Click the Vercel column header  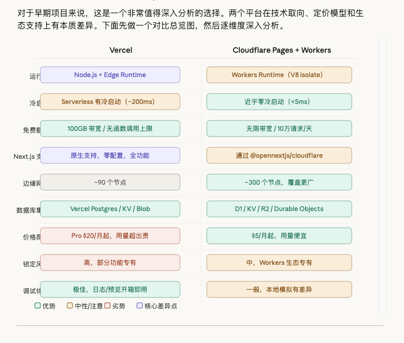click(x=121, y=50)
